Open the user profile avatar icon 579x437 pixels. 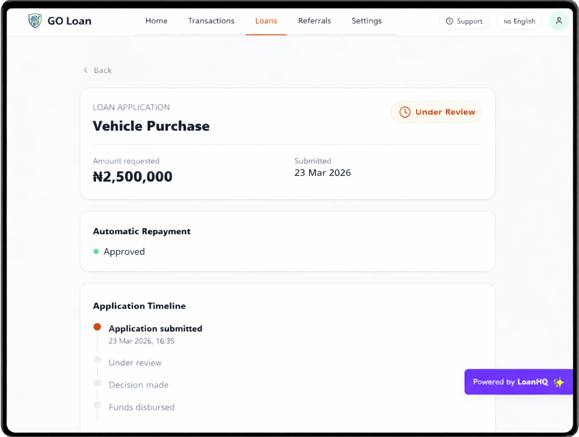[x=559, y=21]
